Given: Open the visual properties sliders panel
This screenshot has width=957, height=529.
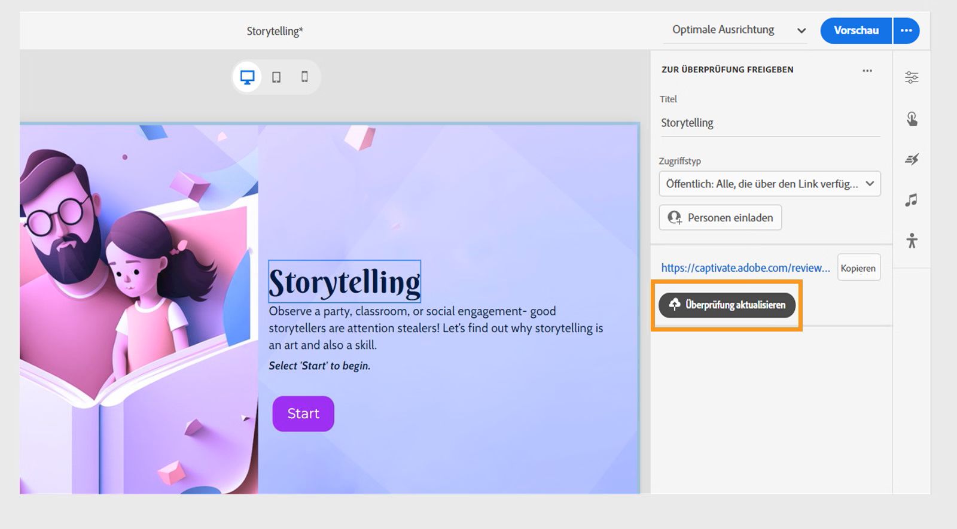Looking at the screenshot, I should point(912,77).
